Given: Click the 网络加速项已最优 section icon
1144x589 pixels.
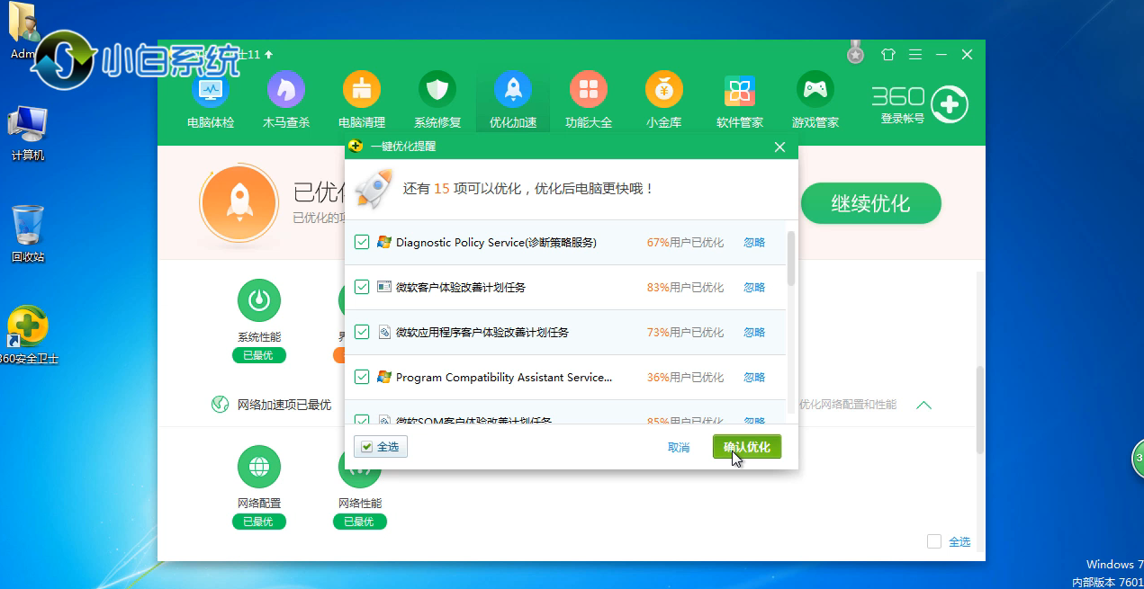Looking at the screenshot, I should point(220,405).
